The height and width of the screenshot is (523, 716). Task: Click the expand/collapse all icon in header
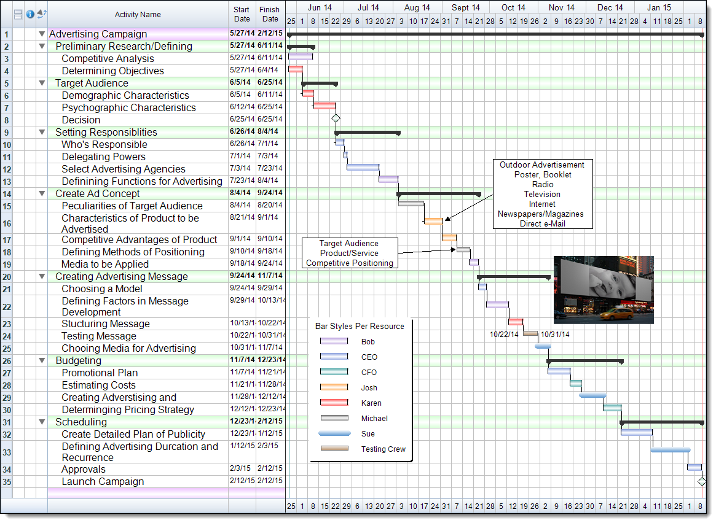pyautogui.click(x=42, y=14)
